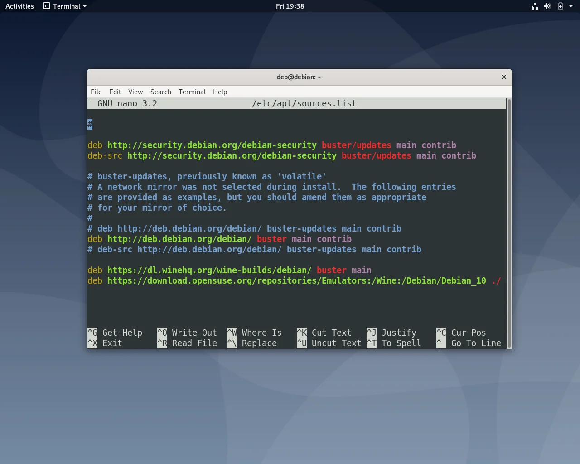Click the volume speaker icon in top bar

pos(547,6)
